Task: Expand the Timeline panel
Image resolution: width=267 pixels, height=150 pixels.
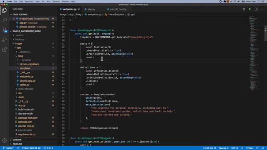Action: 33,144
